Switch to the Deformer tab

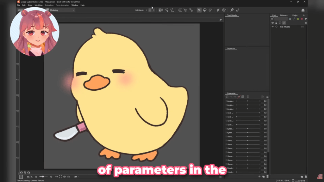tap(284, 15)
